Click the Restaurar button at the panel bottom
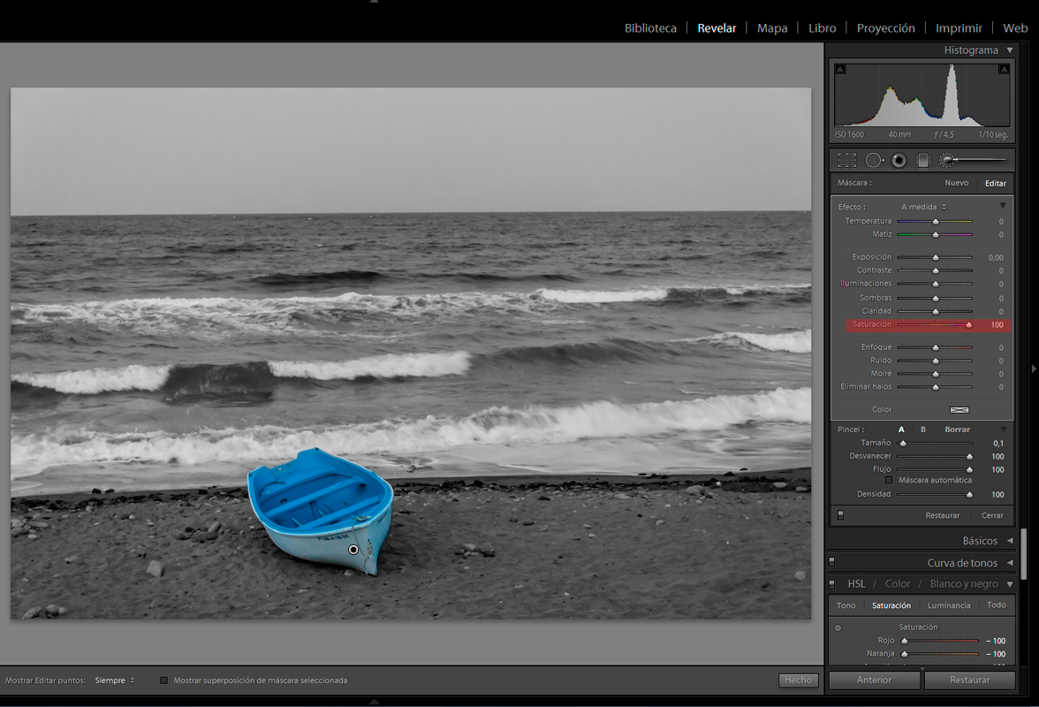This screenshot has height=707, width=1039. [x=969, y=680]
